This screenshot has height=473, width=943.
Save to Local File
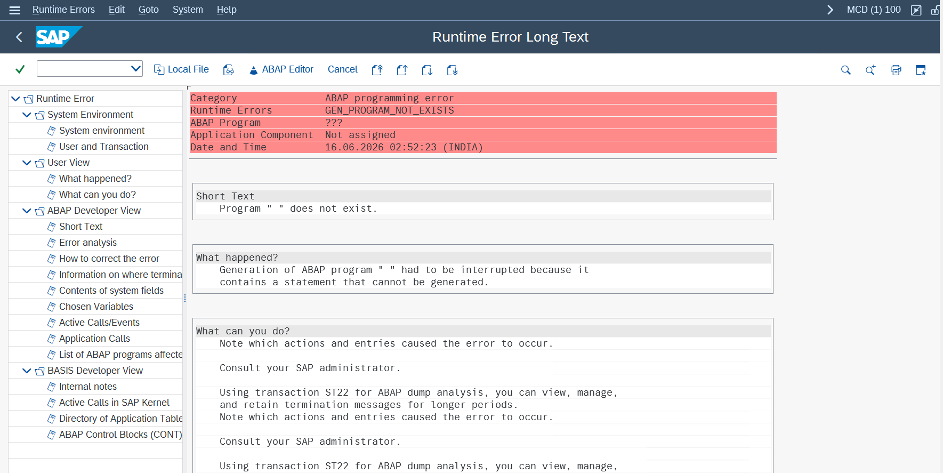click(x=181, y=69)
